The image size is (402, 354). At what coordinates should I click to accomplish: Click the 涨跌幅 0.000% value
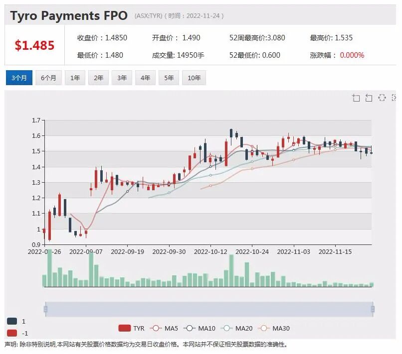click(x=337, y=55)
